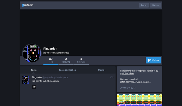
Task: Click the Mastodon logo in header
Action: click(28, 5)
